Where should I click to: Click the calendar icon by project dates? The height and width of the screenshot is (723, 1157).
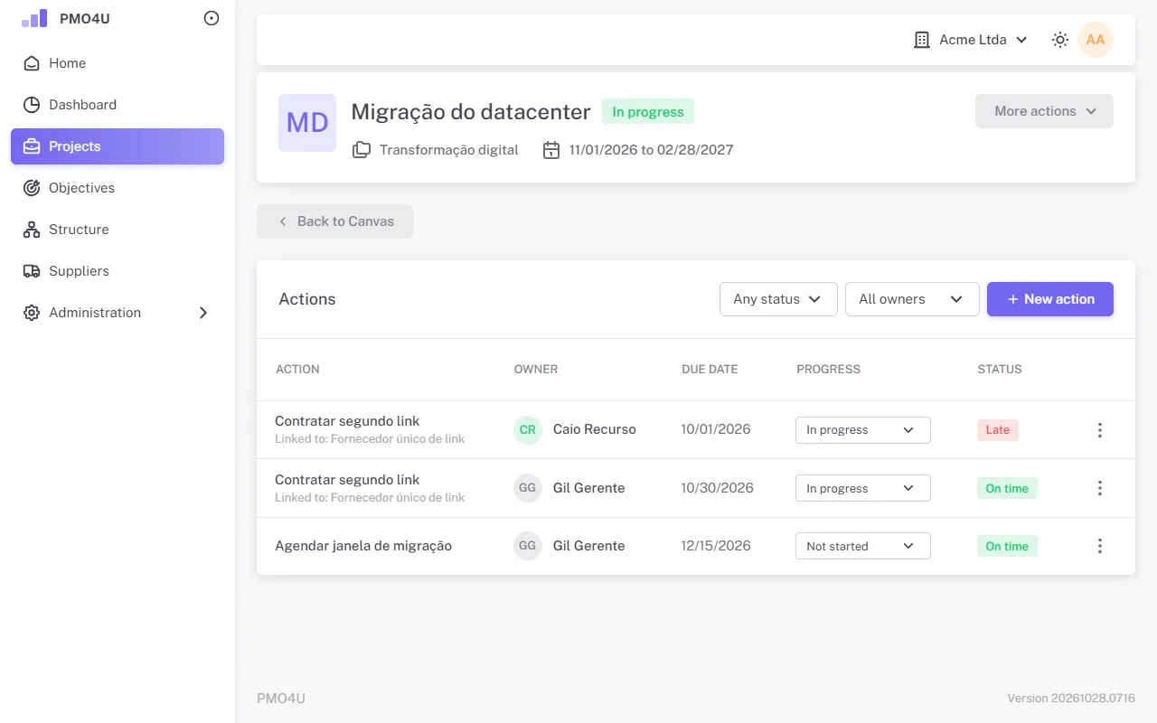(x=551, y=150)
